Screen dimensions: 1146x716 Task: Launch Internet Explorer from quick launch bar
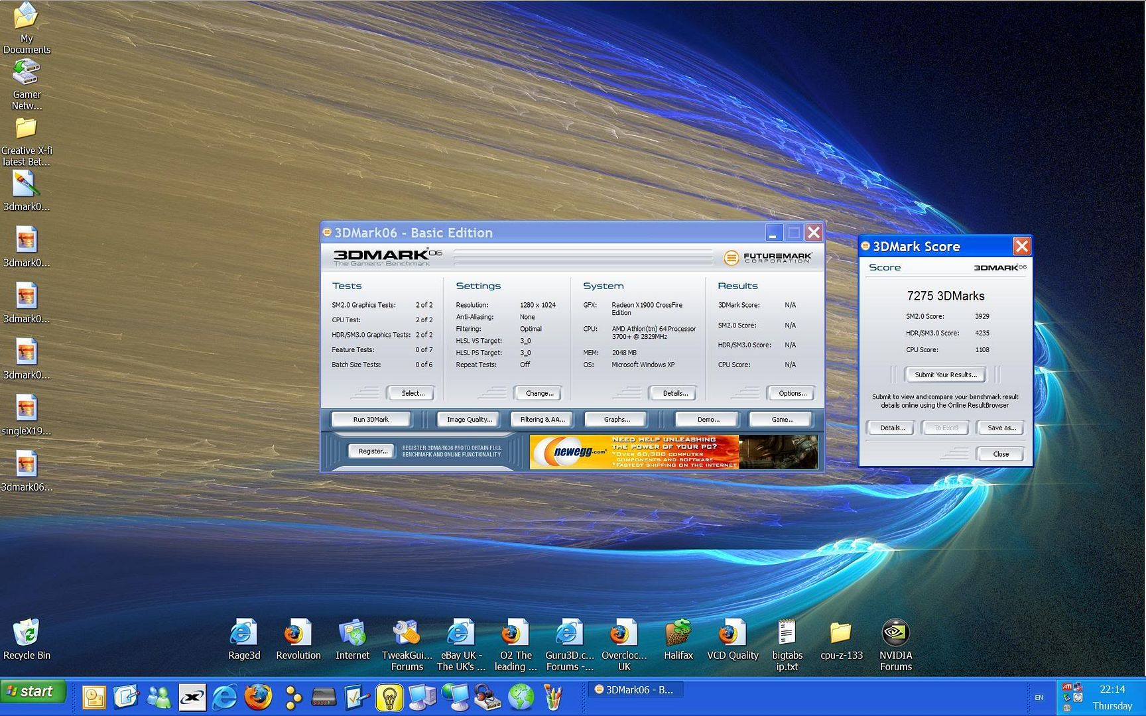click(x=225, y=697)
